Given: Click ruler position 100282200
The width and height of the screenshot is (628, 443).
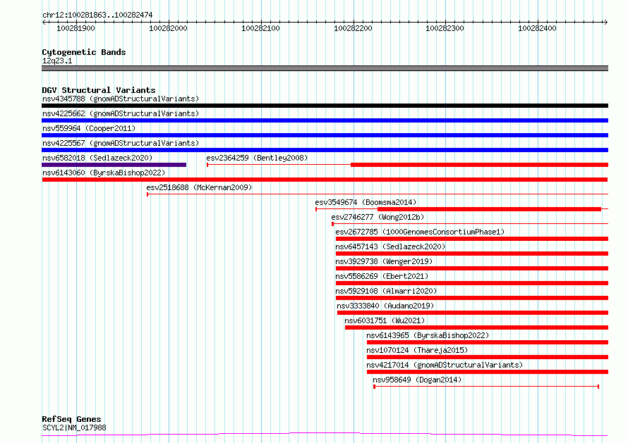Looking at the screenshot, I should click(x=354, y=28).
